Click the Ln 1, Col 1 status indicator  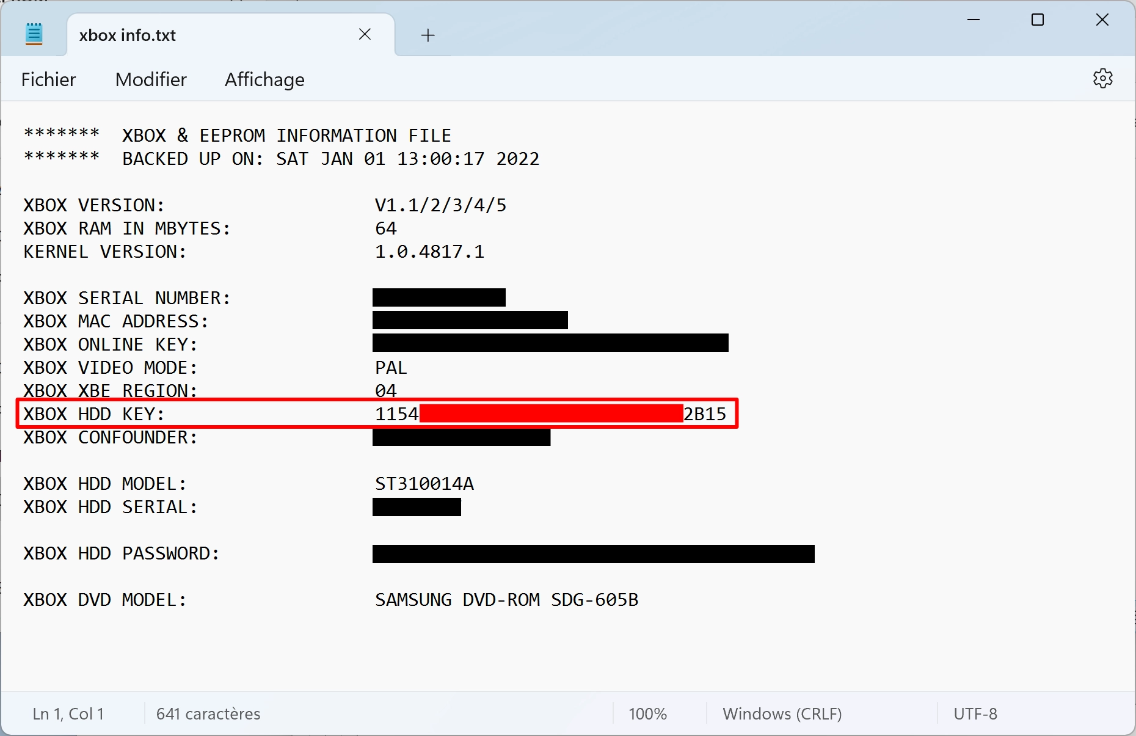[x=68, y=714]
